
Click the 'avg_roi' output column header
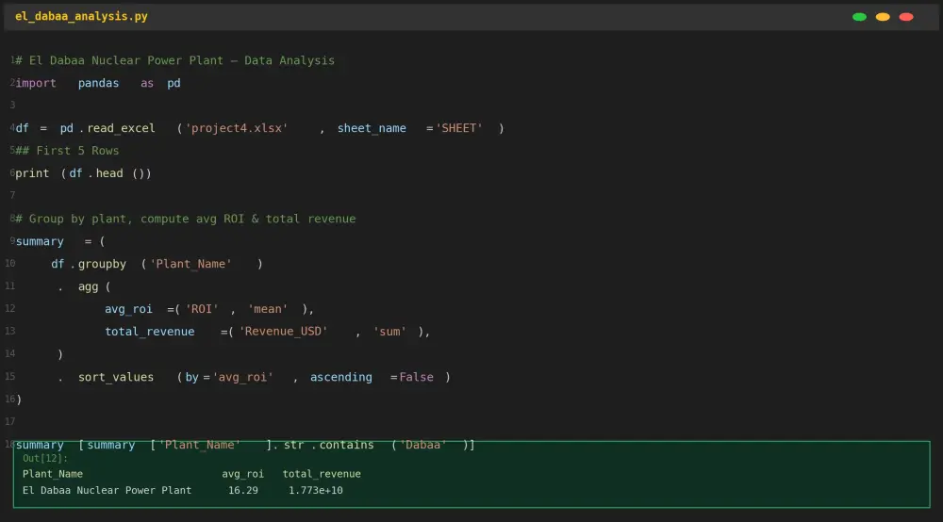tap(243, 474)
